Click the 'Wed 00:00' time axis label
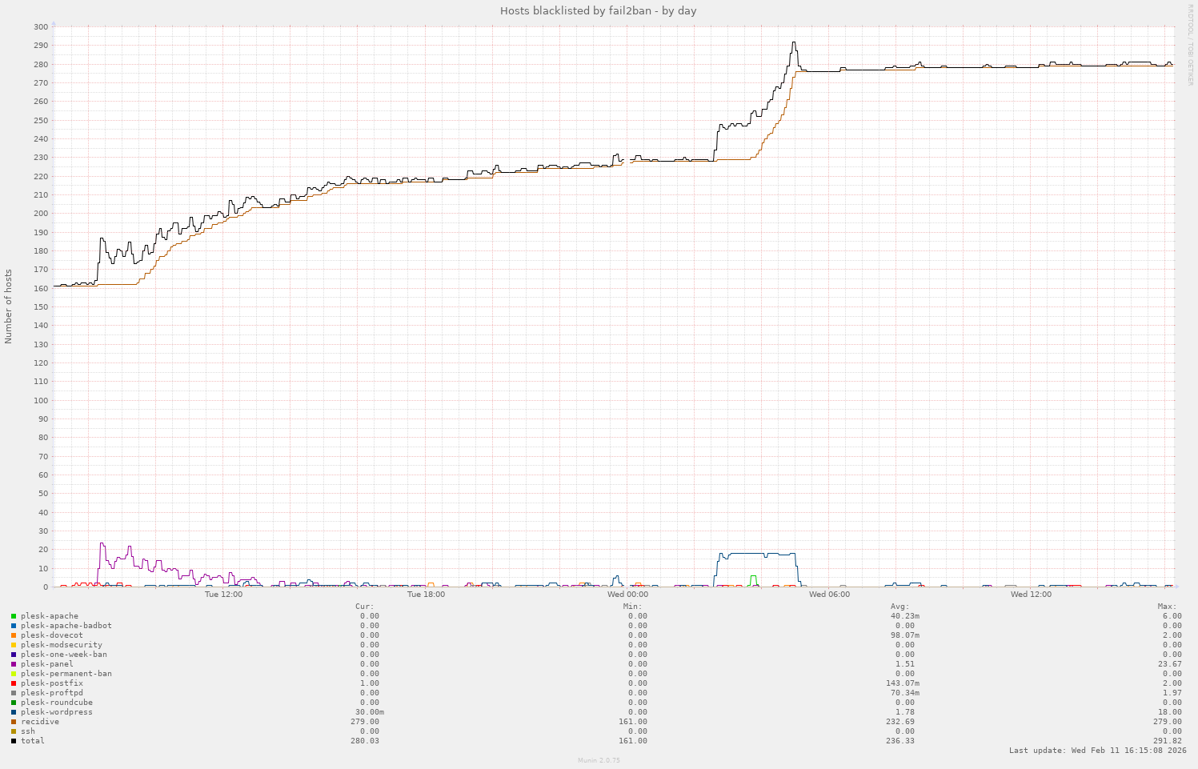 [627, 595]
